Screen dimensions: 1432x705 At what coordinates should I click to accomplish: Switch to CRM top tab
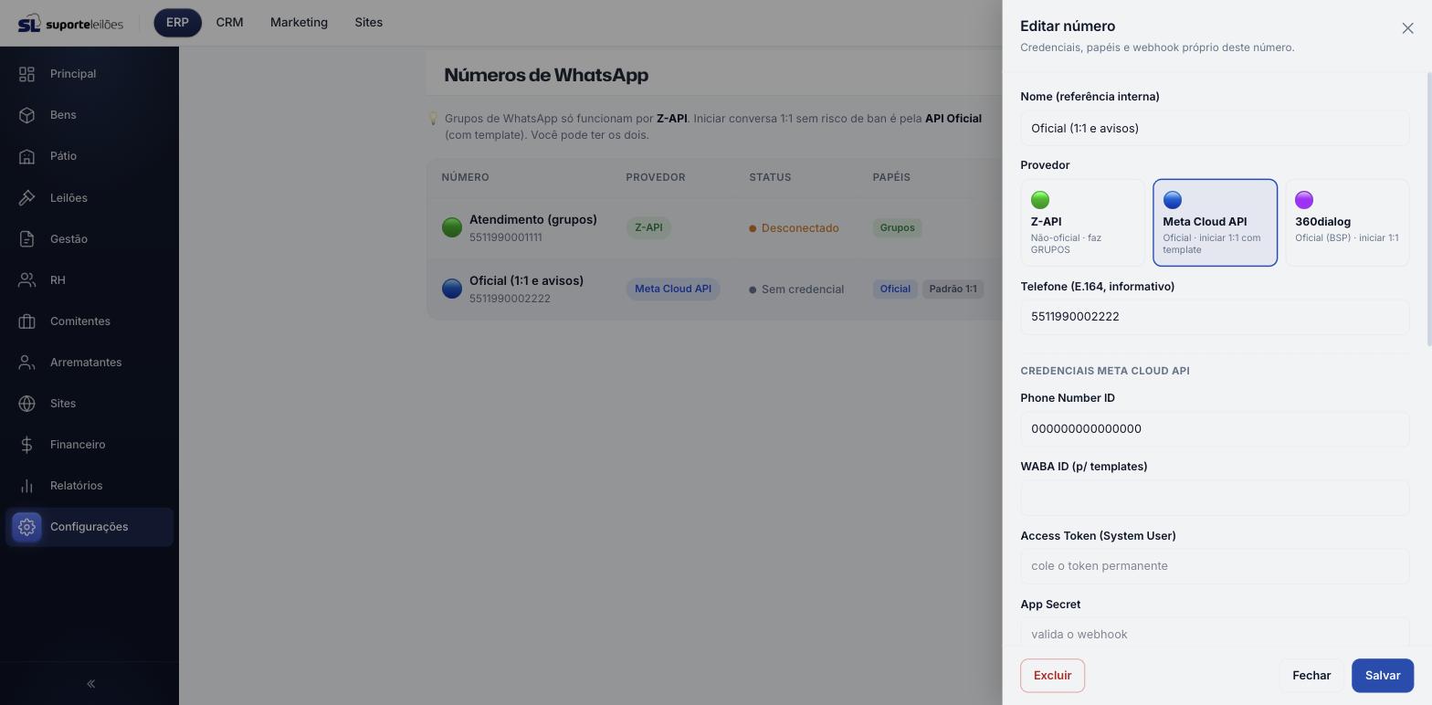[229, 23]
